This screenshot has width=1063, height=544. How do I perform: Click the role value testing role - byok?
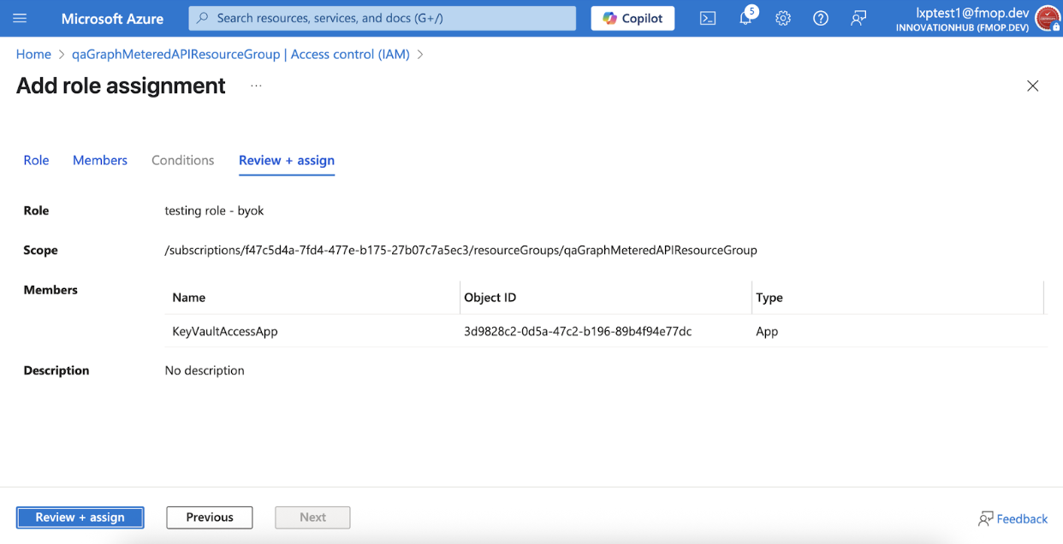[x=214, y=210]
